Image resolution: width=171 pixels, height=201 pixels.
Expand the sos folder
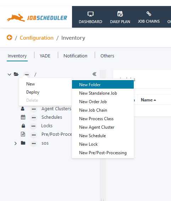15,143
